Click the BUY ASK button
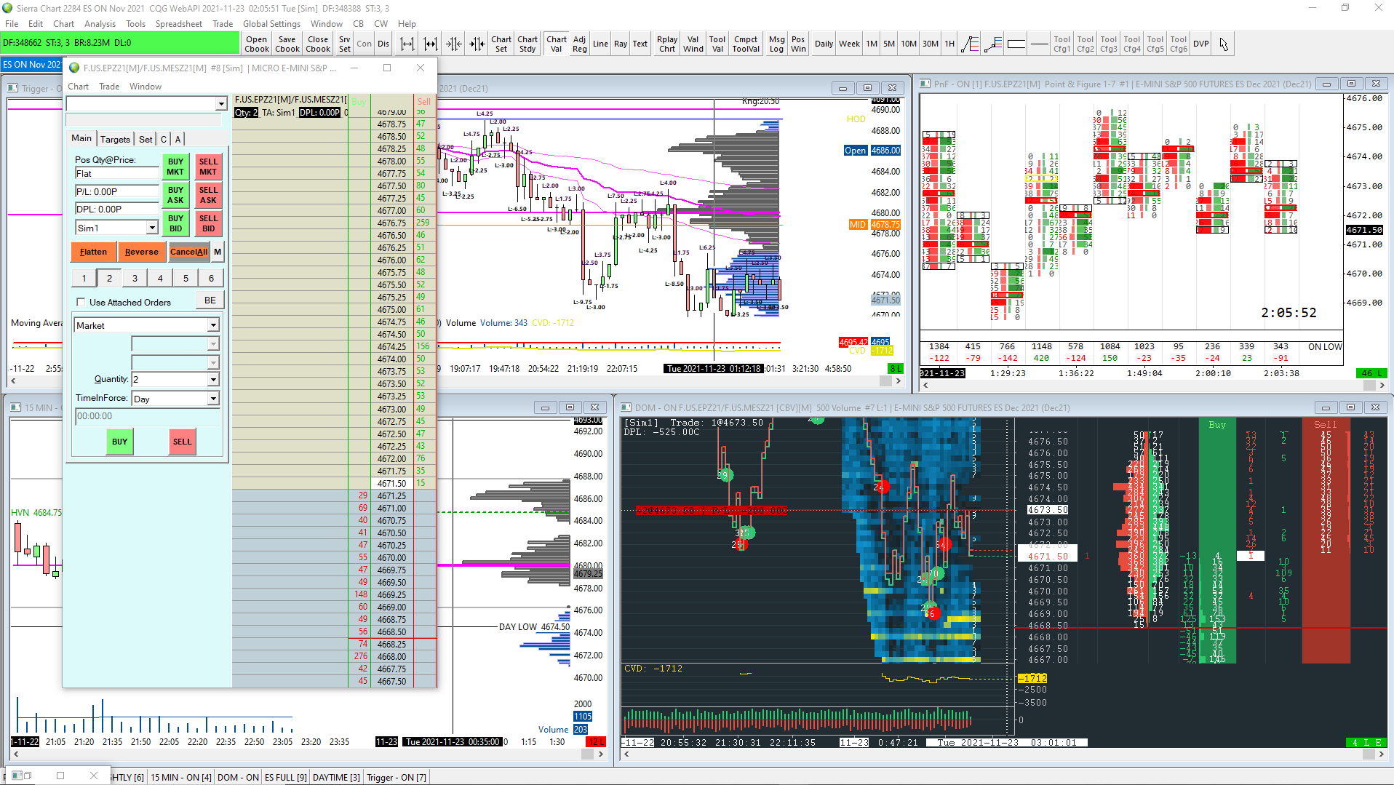Image resolution: width=1394 pixels, height=785 pixels. pyautogui.click(x=175, y=196)
